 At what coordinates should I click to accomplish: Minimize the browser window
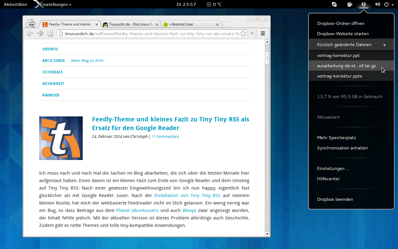[250, 19]
